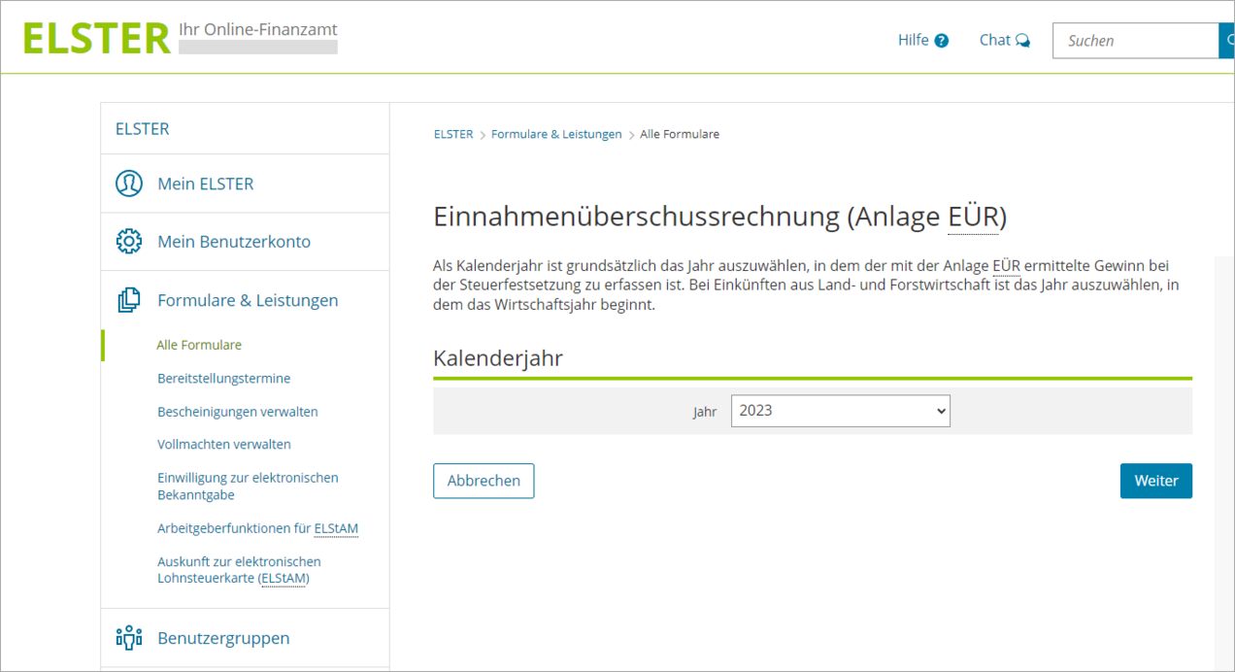1235x672 pixels.
Task: Click the Mein ELSTER person icon
Action: pyautogui.click(x=129, y=184)
